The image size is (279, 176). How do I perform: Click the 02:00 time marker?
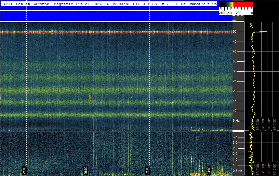pos(147,171)
